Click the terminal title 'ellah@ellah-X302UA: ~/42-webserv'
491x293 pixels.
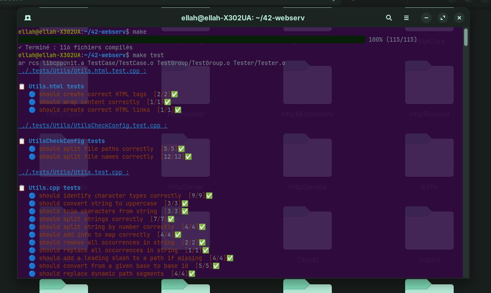tap(243, 18)
